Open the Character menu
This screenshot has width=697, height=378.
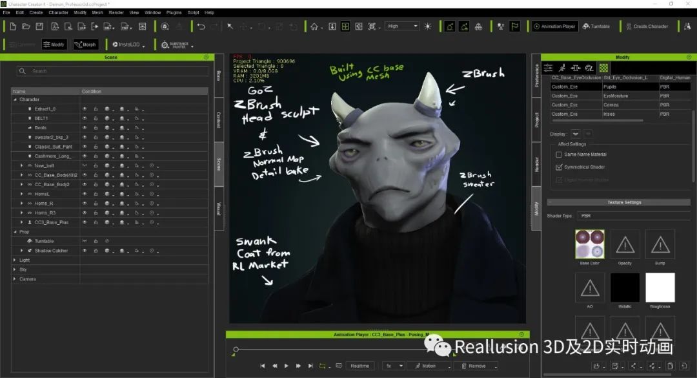[x=58, y=12]
